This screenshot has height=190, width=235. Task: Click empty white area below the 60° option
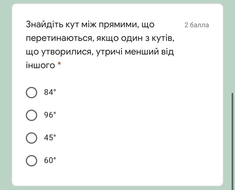pyautogui.click(x=117, y=176)
